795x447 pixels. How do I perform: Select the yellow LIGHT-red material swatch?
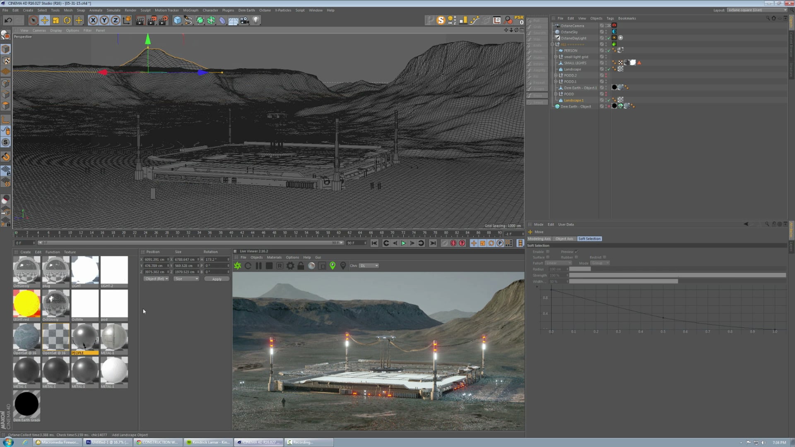(x=26, y=303)
